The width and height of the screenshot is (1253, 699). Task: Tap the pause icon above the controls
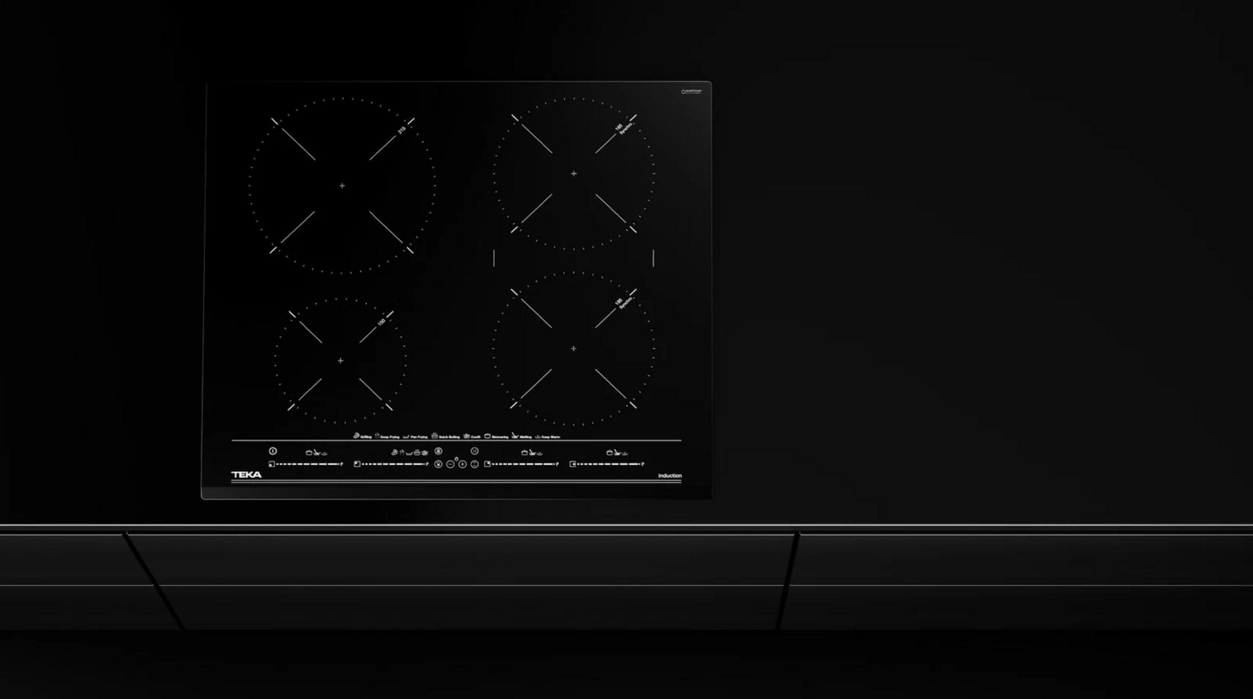click(x=474, y=451)
